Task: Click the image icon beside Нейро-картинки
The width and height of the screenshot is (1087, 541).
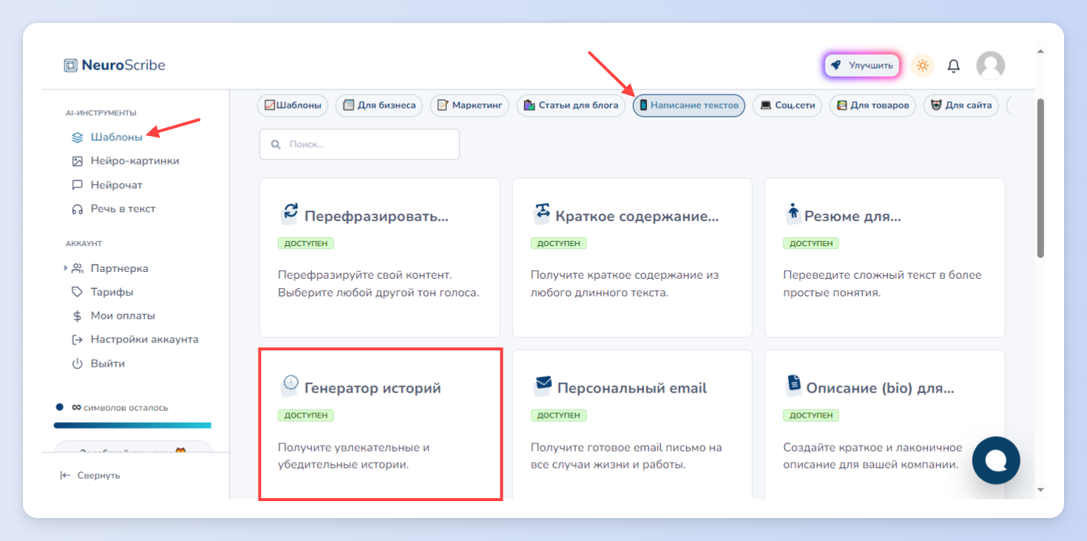Action: (77, 161)
